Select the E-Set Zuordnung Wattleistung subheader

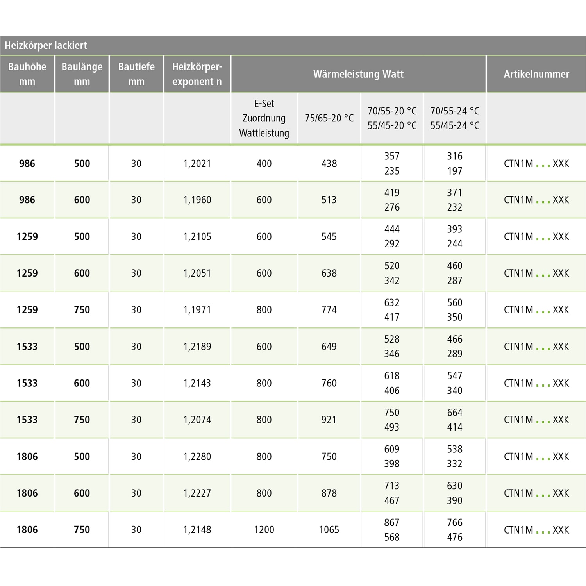click(264, 118)
